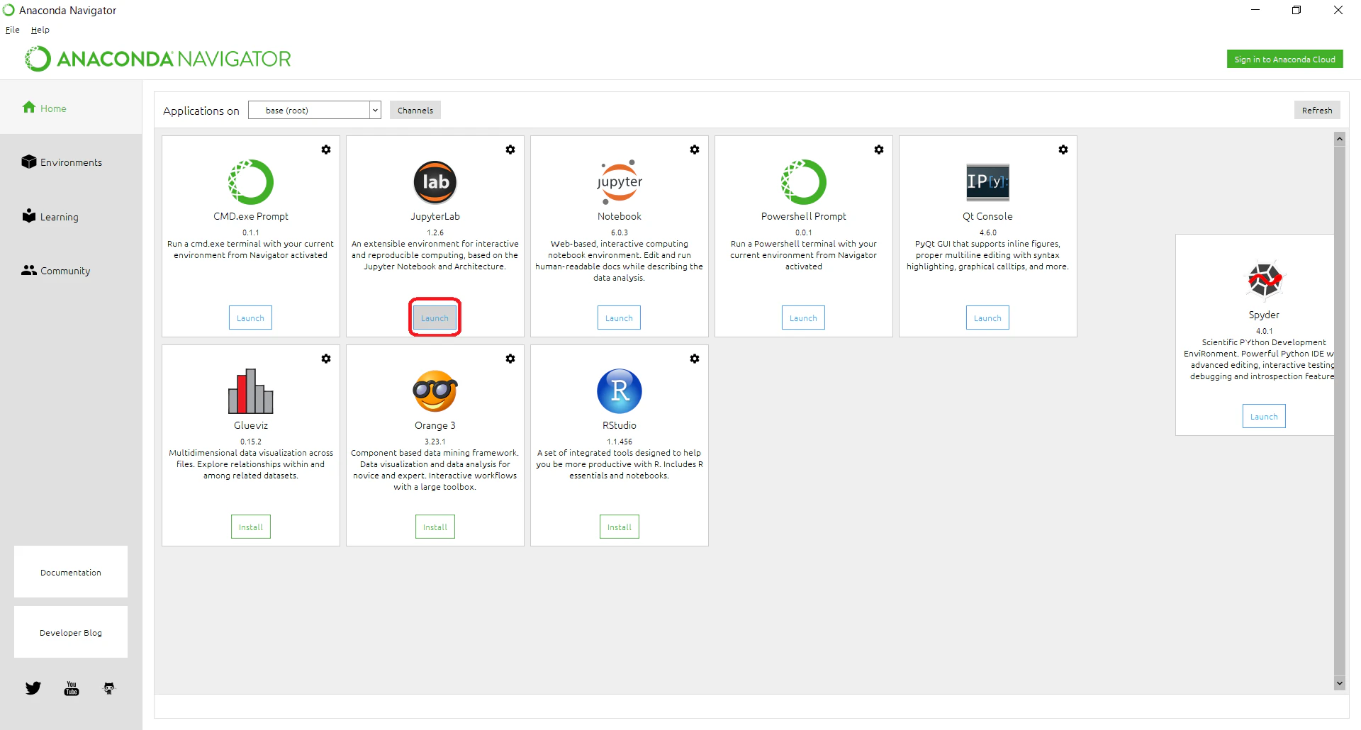The width and height of the screenshot is (1361, 730).
Task: Click the Channels button
Action: (x=415, y=110)
